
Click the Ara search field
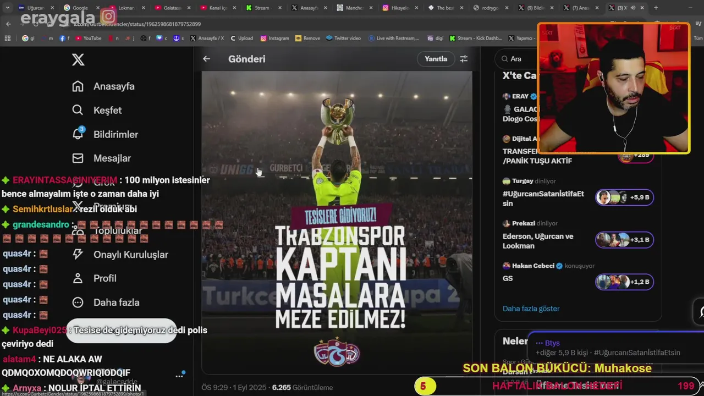516,59
